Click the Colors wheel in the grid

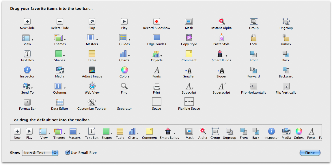tap(124, 70)
